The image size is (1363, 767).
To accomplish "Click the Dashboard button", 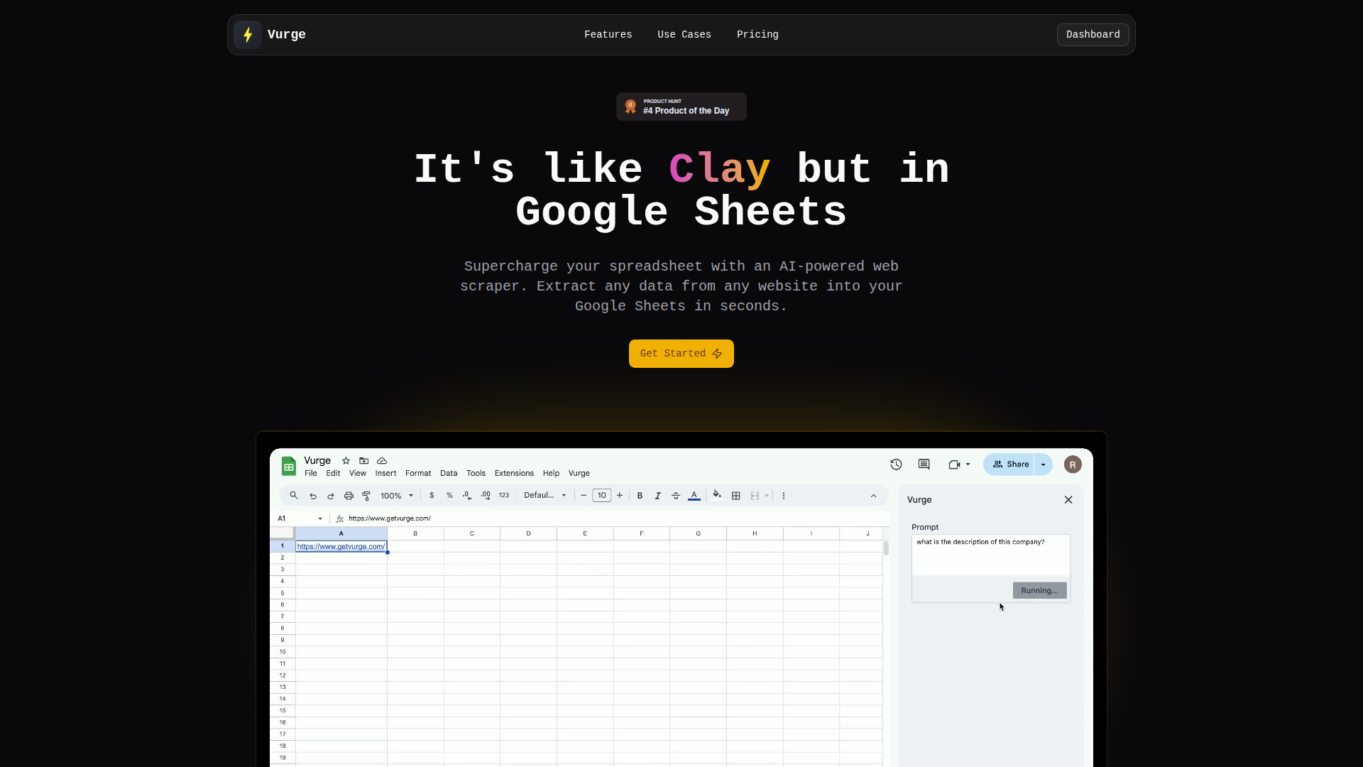I will coord(1093,35).
